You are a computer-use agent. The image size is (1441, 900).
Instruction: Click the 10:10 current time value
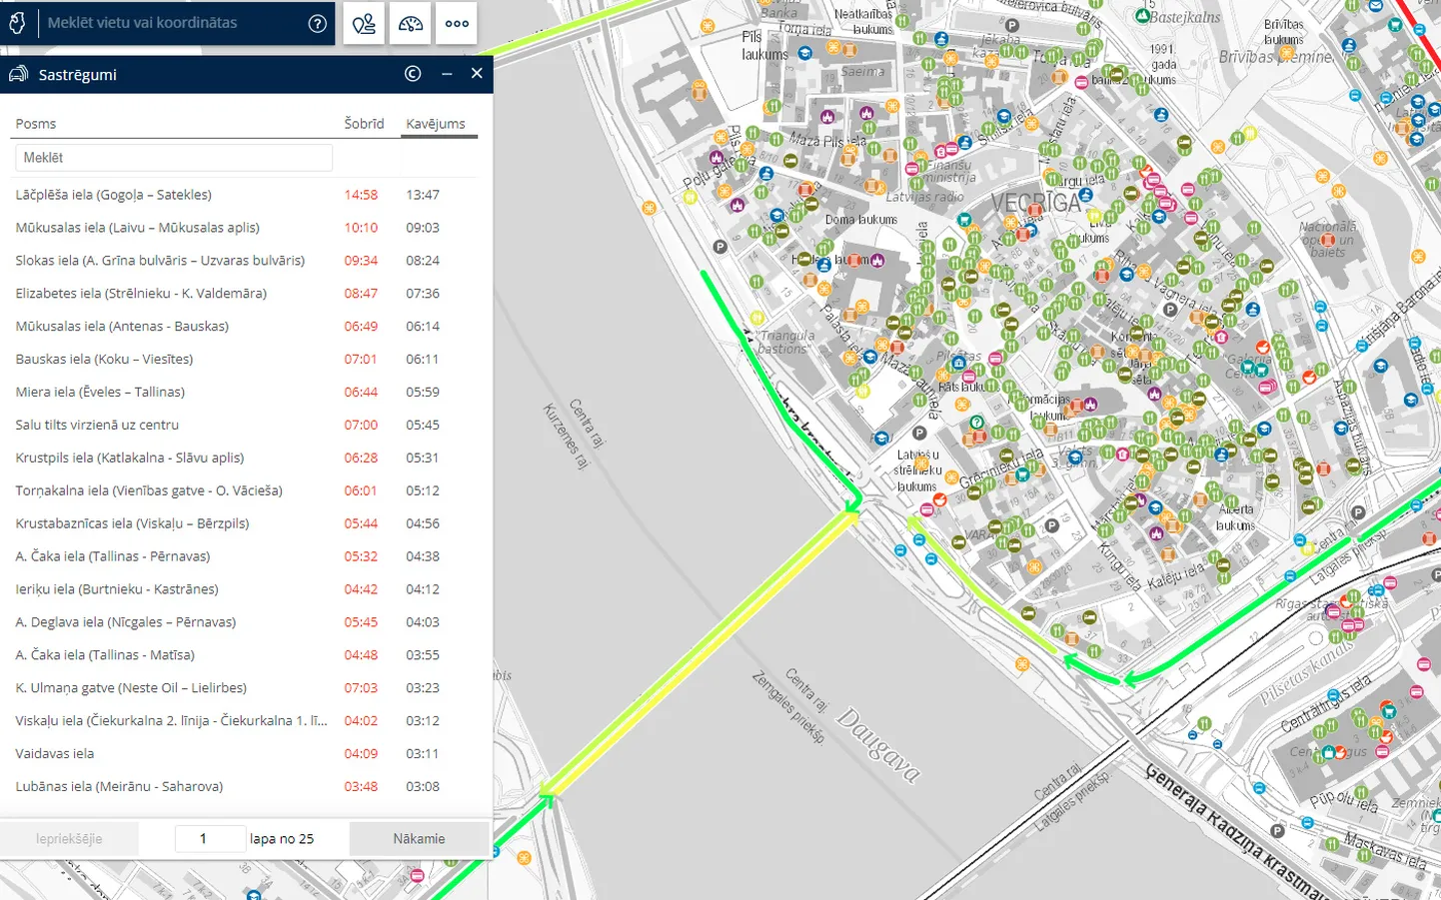[x=361, y=228]
